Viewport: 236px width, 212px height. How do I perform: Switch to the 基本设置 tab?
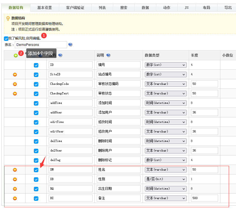click(x=44, y=8)
